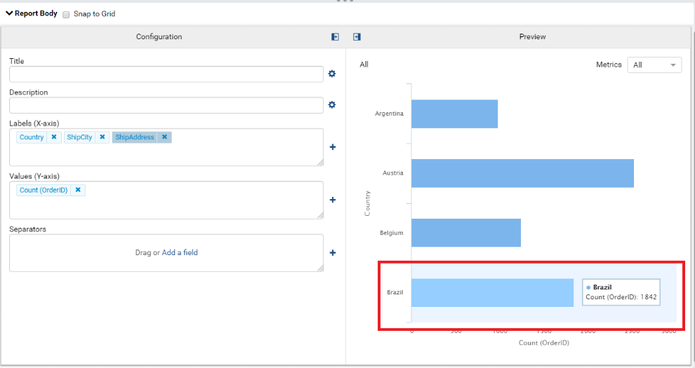Collapse the Configuration panel with the arrow icon
The width and height of the screenshot is (695, 368).
(335, 36)
